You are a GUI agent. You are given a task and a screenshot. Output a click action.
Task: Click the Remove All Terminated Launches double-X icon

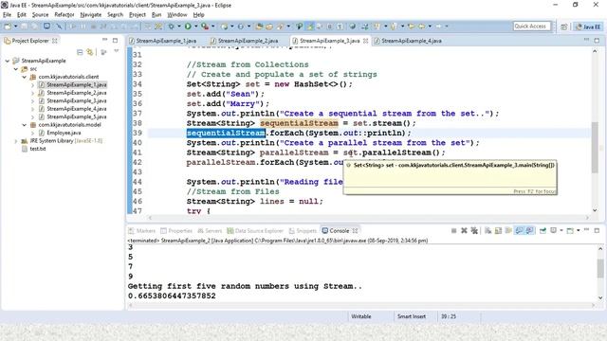pyautogui.click(x=474, y=231)
